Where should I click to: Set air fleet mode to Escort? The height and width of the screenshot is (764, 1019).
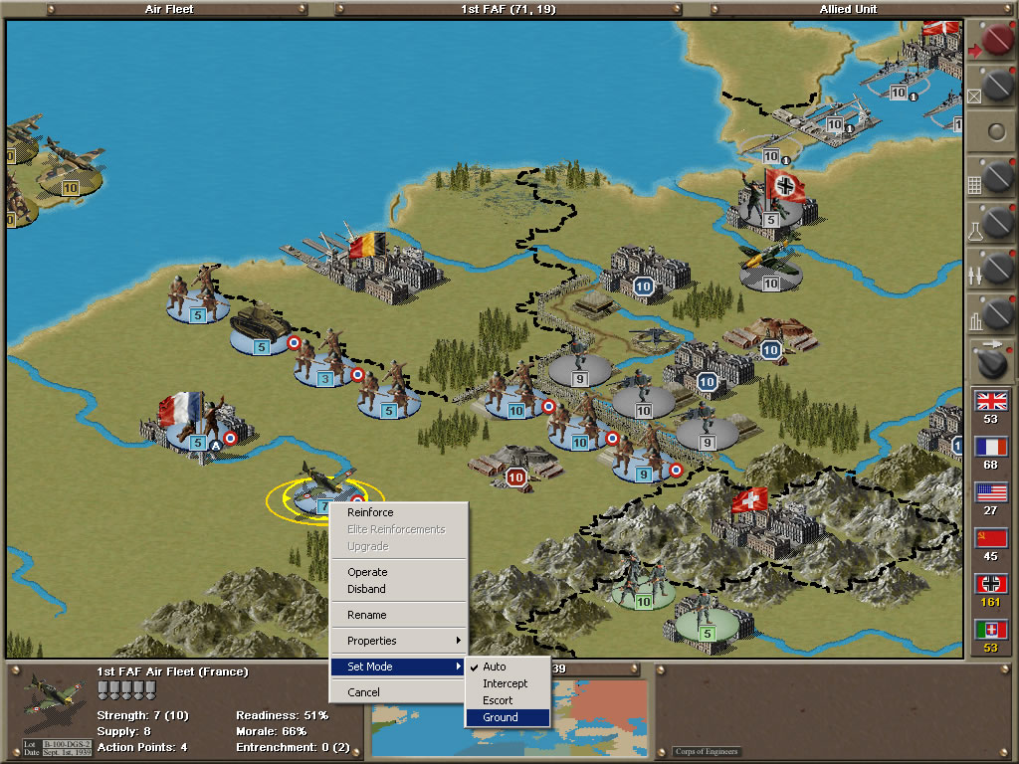click(508, 700)
